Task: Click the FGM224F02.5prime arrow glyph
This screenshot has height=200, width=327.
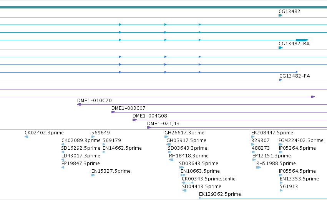Action: point(281,145)
